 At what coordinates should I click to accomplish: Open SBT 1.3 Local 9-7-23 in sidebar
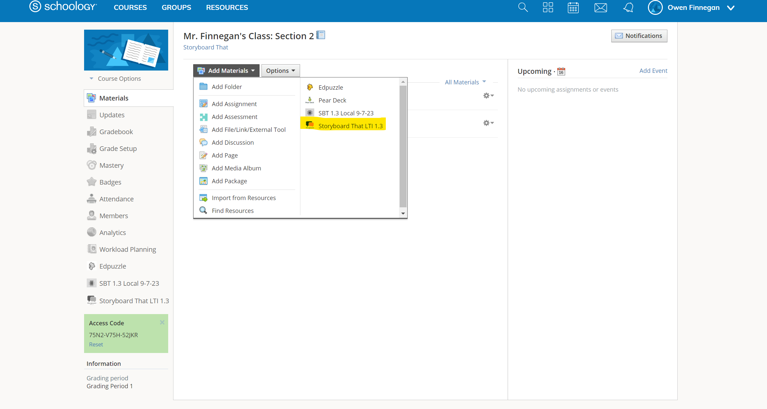[129, 283]
